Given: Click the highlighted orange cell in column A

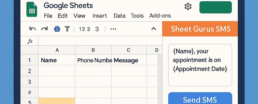Looking at the screenshot, I should click(57, 101).
